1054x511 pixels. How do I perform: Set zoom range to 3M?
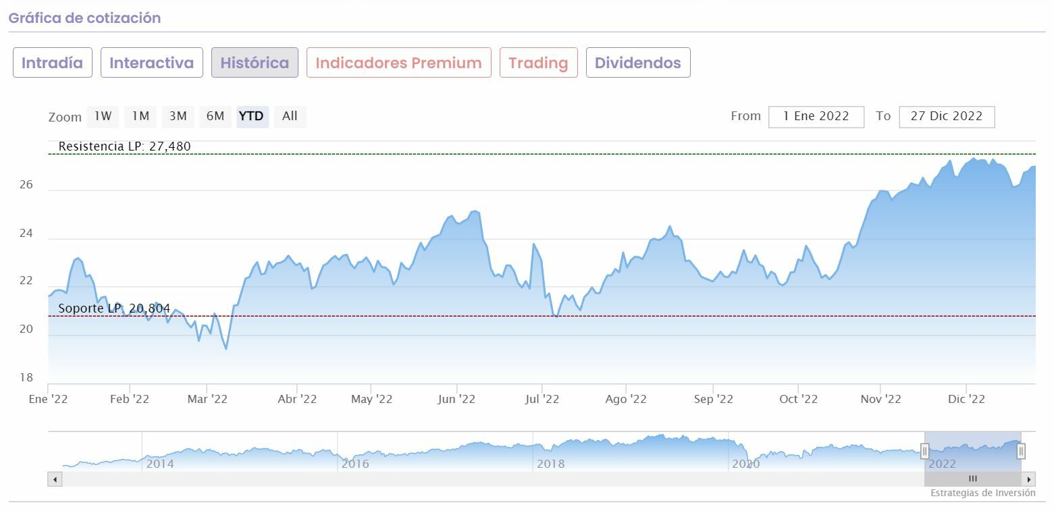tap(178, 116)
